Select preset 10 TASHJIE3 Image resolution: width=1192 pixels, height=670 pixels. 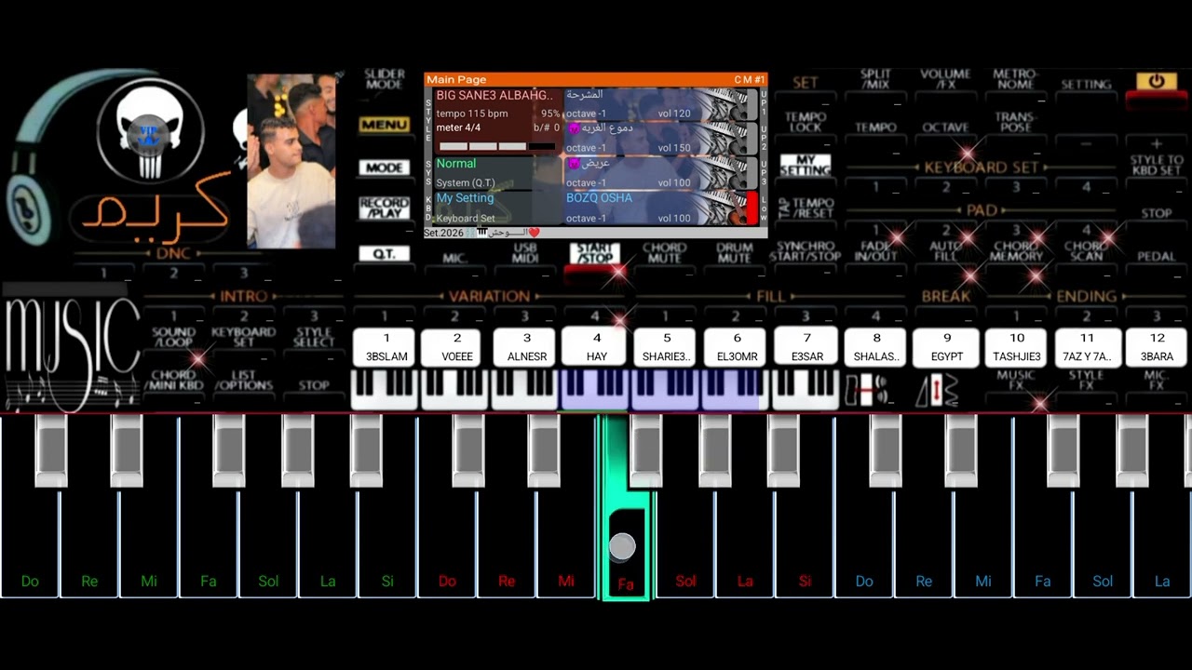pos(1017,347)
